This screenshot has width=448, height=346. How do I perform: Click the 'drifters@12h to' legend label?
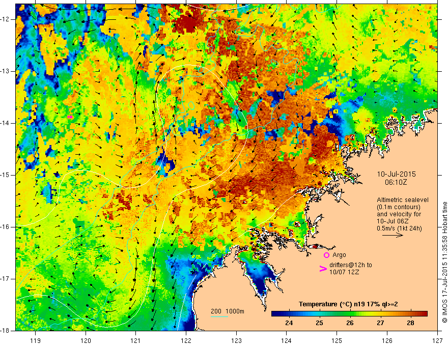tap(351, 265)
